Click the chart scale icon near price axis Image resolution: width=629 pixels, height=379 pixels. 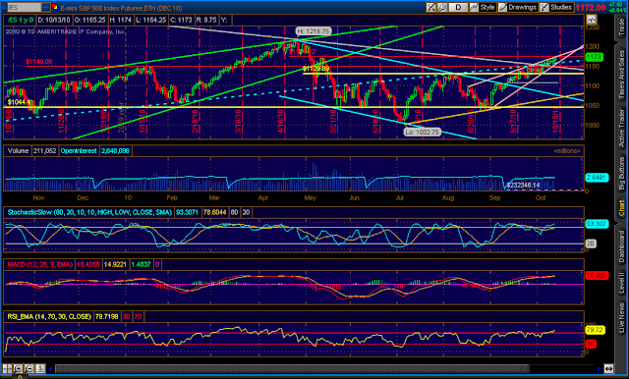pyautogui.click(x=592, y=20)
